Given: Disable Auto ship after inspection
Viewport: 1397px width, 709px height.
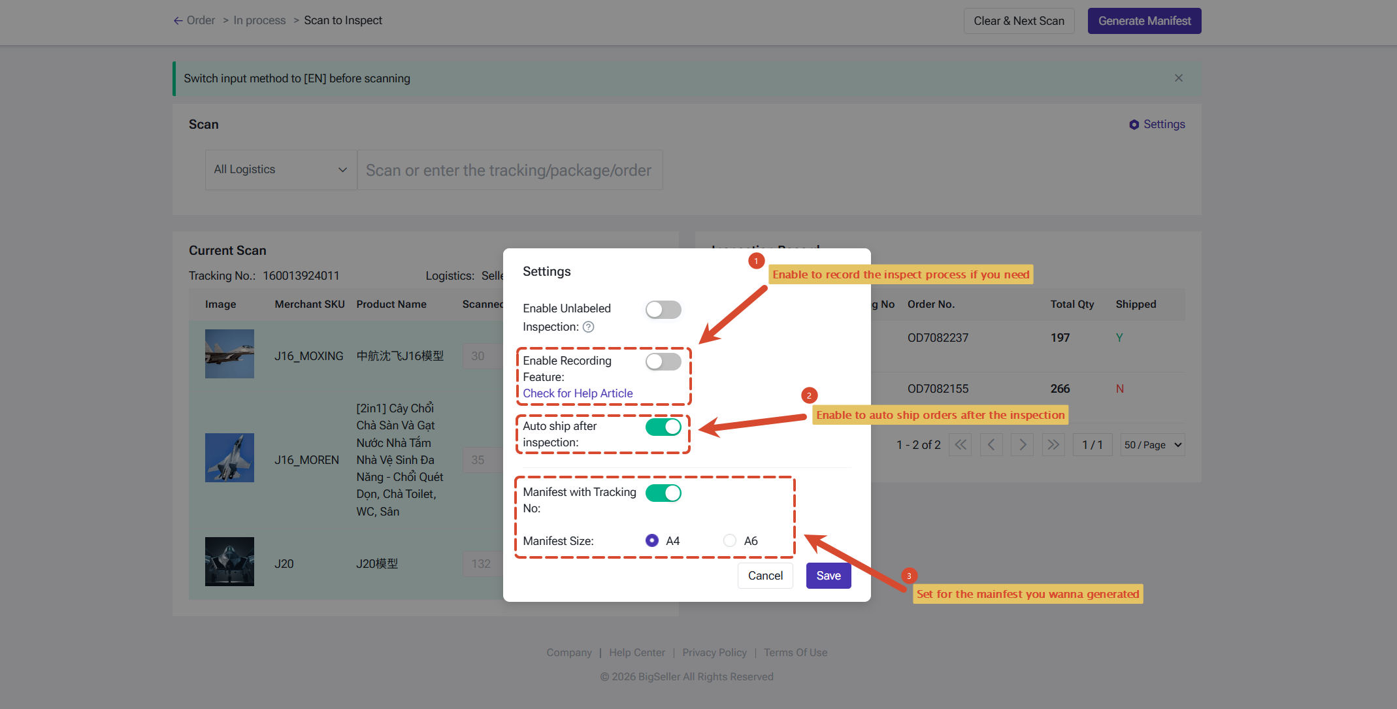Looking at the screenshot, I should (663, 427).
